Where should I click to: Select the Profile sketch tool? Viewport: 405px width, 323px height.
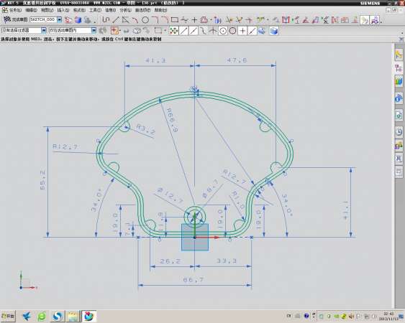pos(106,19)
